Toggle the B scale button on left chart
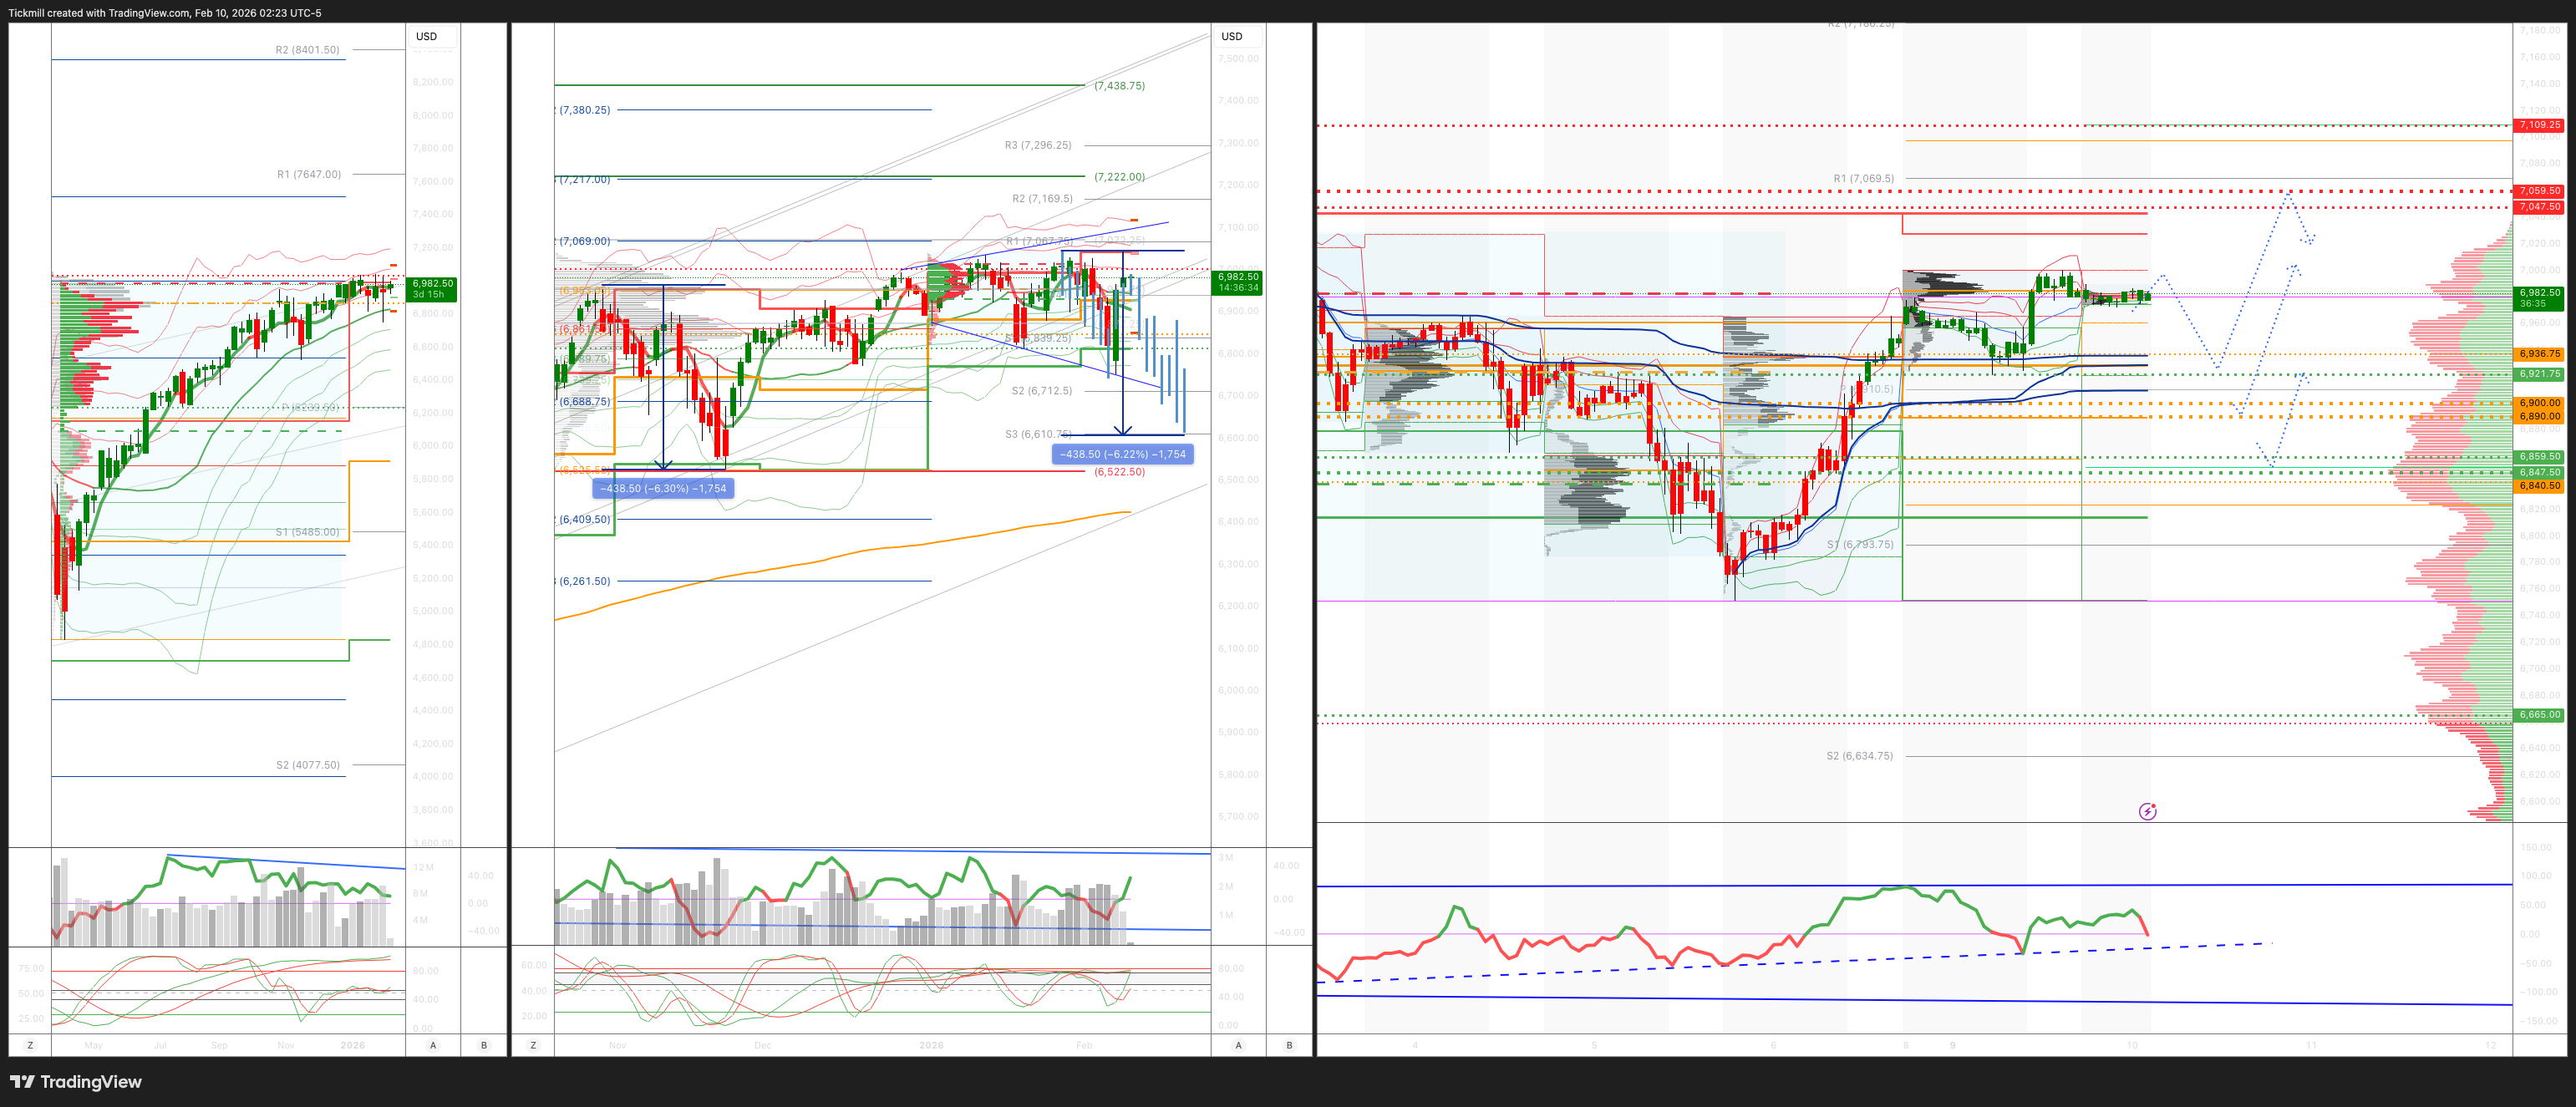The image size is (2576, 1107). [x=484, y=1045]
